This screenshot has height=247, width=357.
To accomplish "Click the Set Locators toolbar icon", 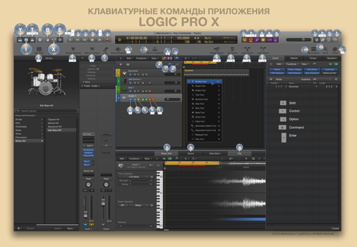I will [x=314, y=49].
